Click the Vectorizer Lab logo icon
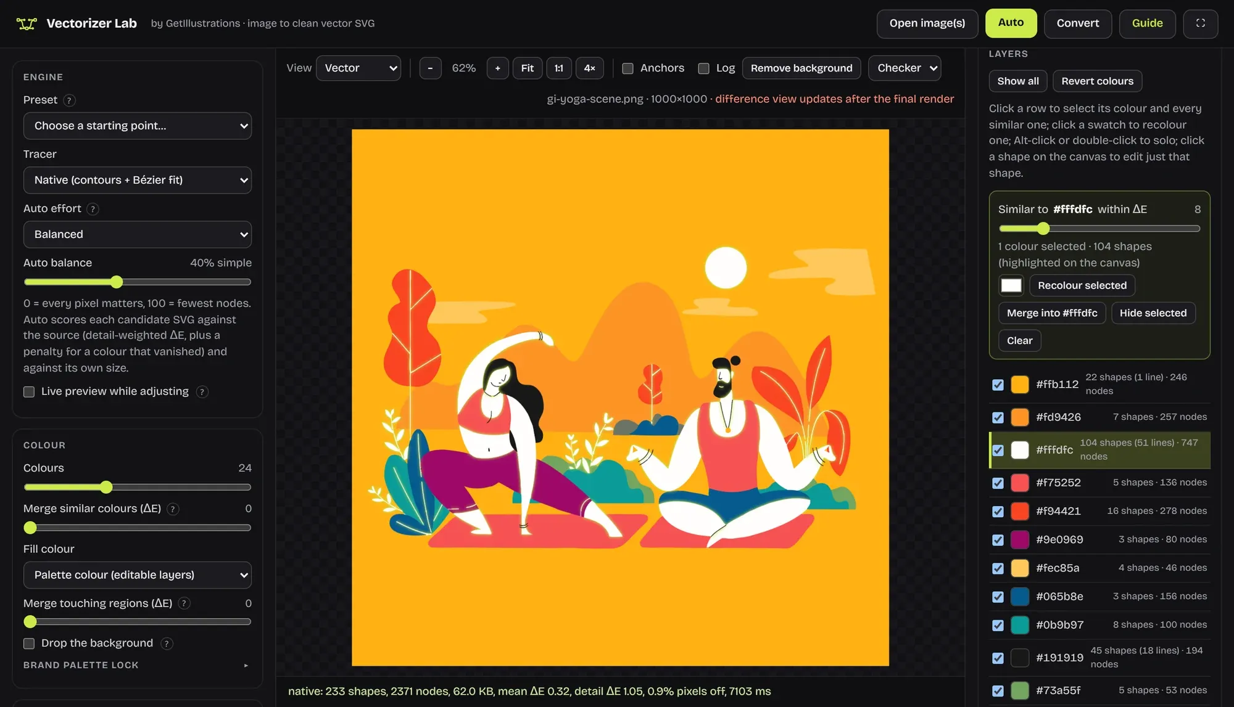The width and height of the screenshot is (1234, 707). click(x=27, y=23)
